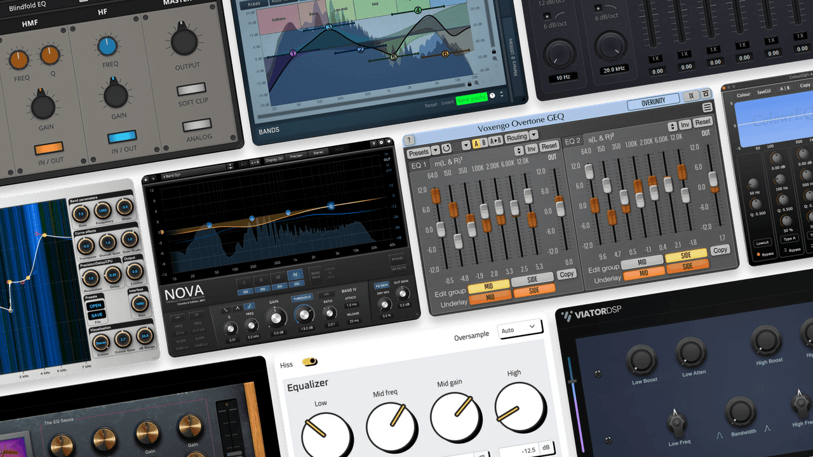Toggle the ON switch for NOVA band IV
Viewport: 813px width, 457px height.
point(296,284)
